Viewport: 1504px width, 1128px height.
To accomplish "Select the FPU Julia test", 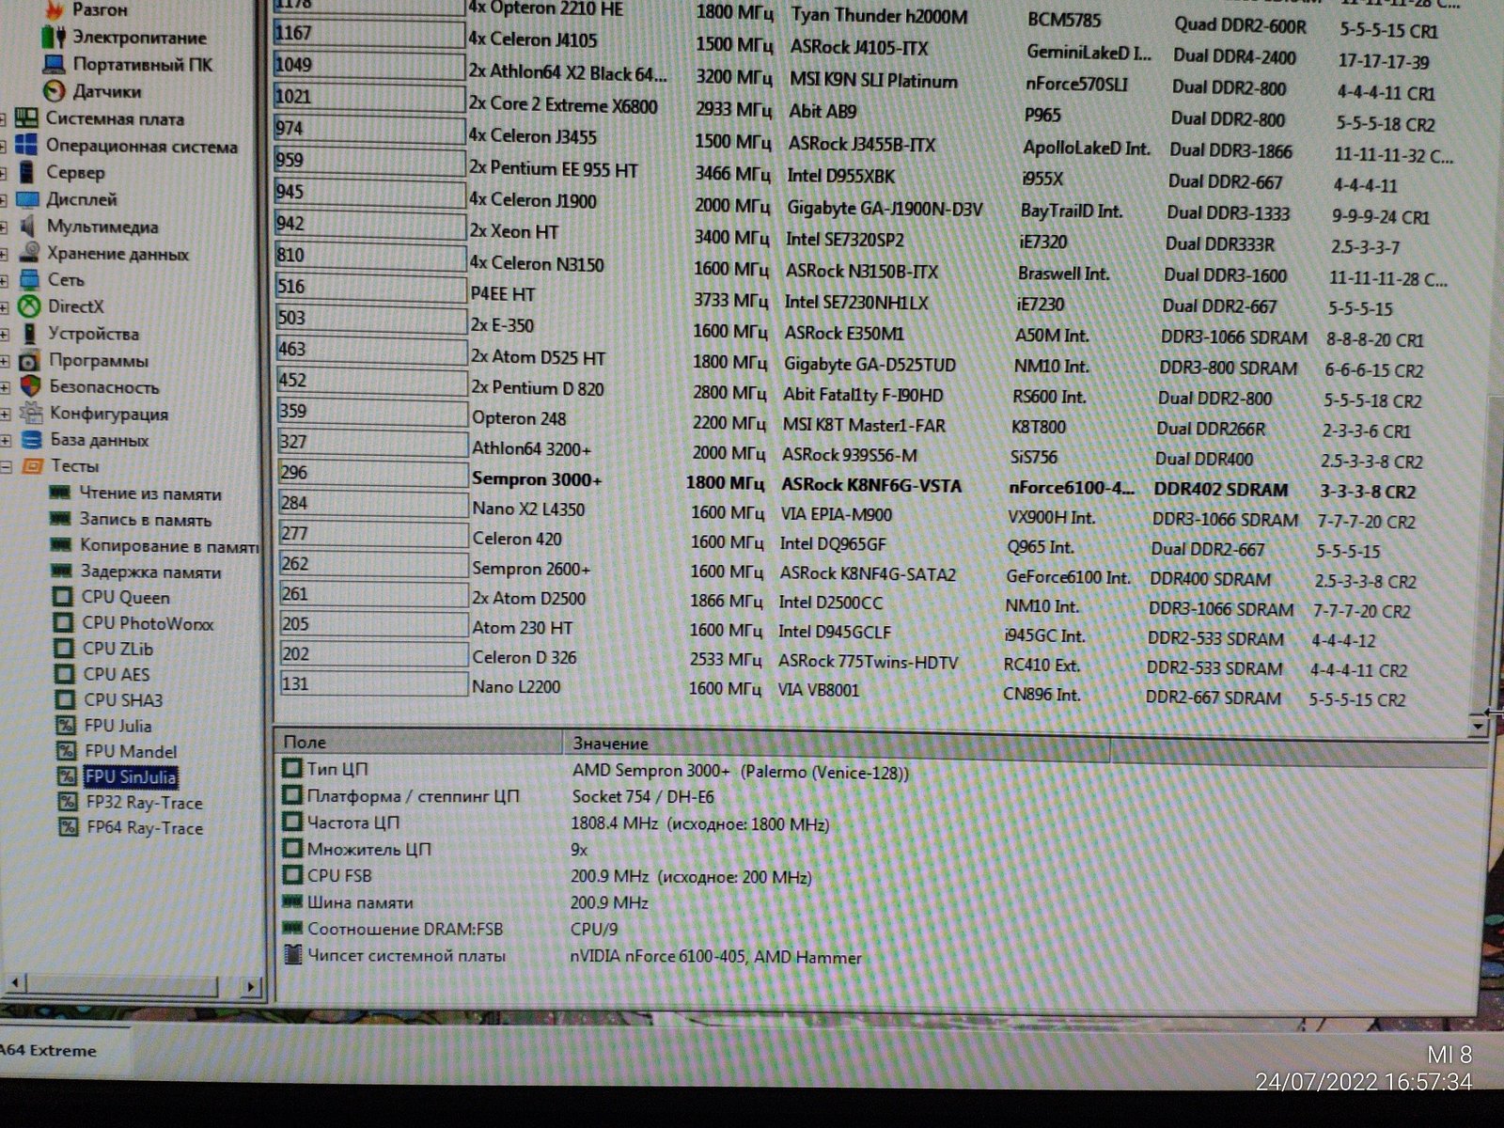I will coord(117,726).
